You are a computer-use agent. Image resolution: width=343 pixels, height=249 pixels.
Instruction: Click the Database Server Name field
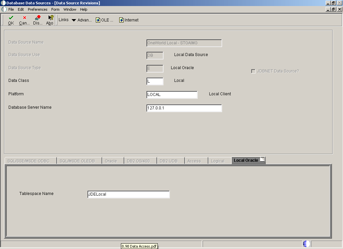tap(184, 108)
